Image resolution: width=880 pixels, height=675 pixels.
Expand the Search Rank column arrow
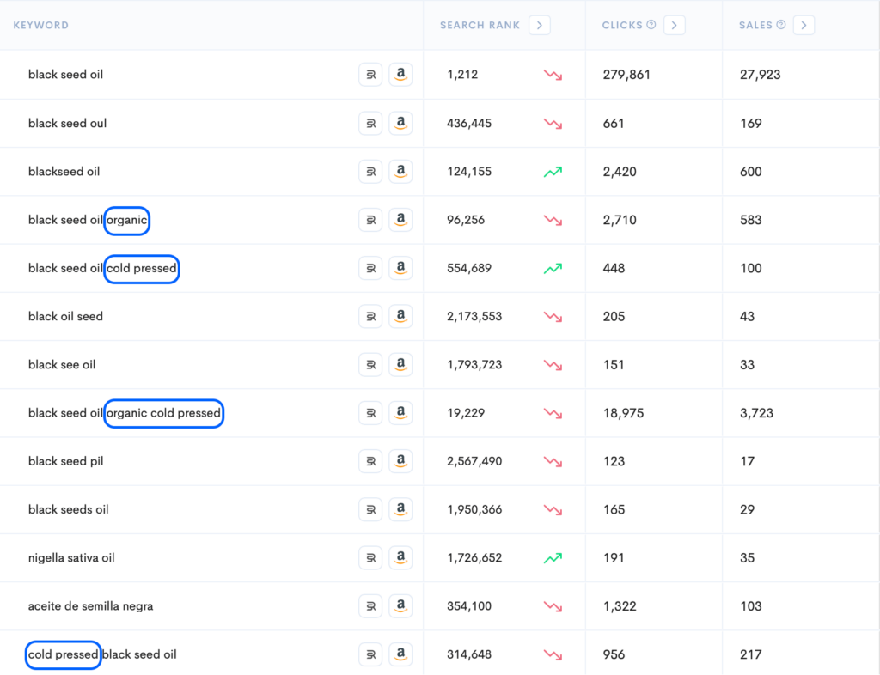[x=540, y=26]
